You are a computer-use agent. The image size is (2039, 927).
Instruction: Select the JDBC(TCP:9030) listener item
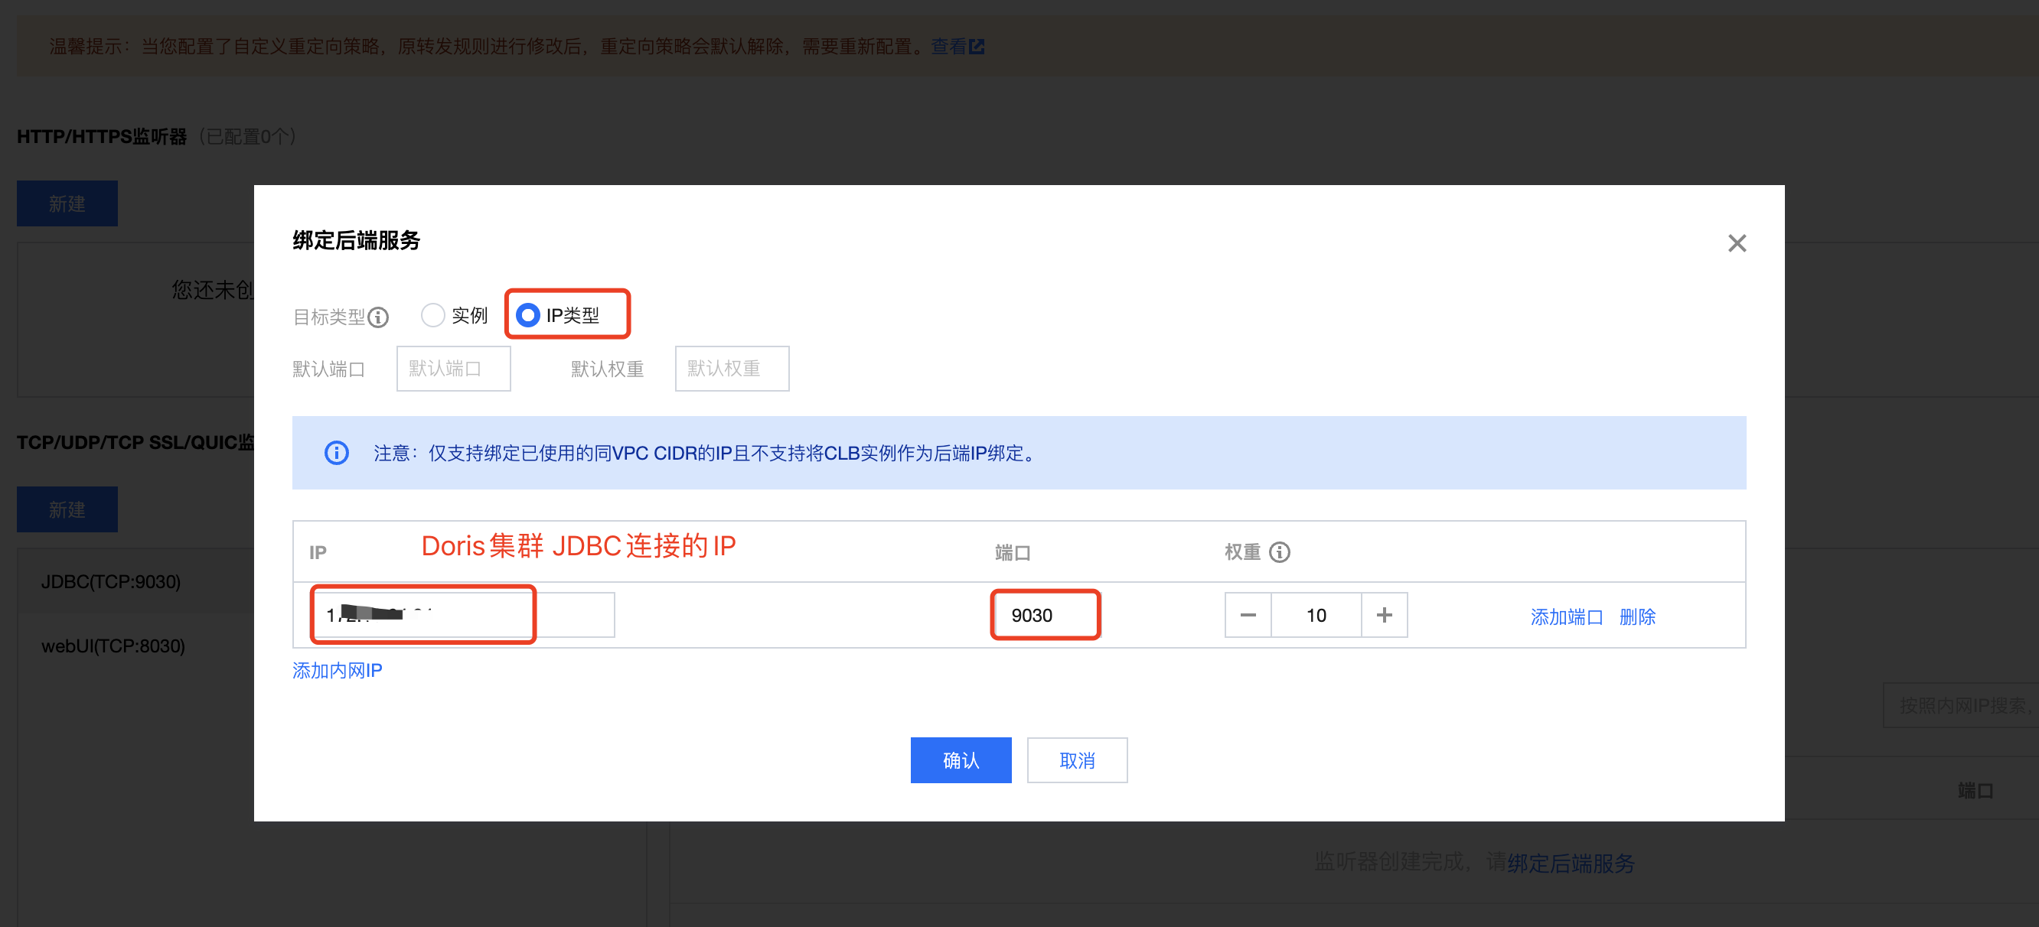[111, 581]
